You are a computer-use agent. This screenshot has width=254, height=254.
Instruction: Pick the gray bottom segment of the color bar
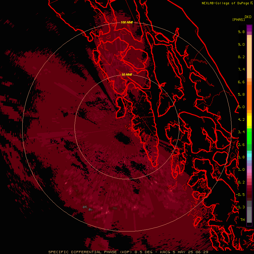[x=249, y=216]
